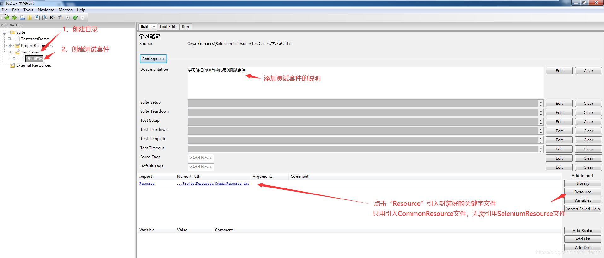Screen dimensions: 604x258
Task: Switch to the Text Edit tab
Action: click(167, 27)
